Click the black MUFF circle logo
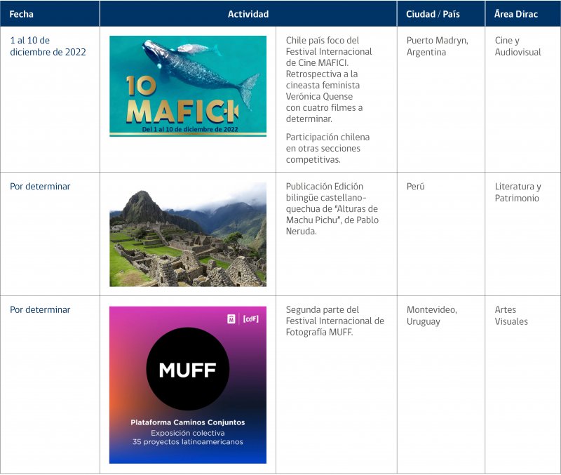The height and width of the screenshot is (475, 561). [188, 369]
